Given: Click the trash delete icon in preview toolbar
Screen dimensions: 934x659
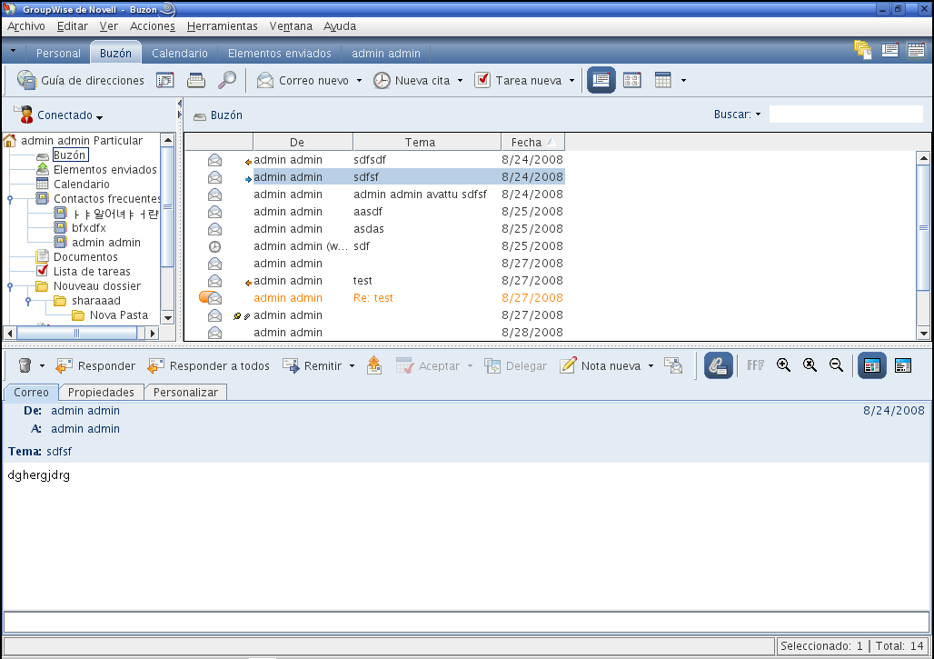Looking at the screenshot, I should tap(25, 365).
